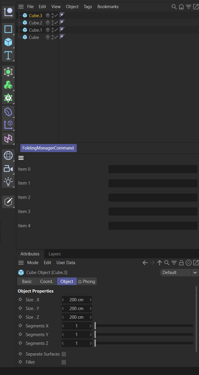Screen dimensions: 199x375
Task: Click Object Manager search magnifier icon
Action: 174,6
